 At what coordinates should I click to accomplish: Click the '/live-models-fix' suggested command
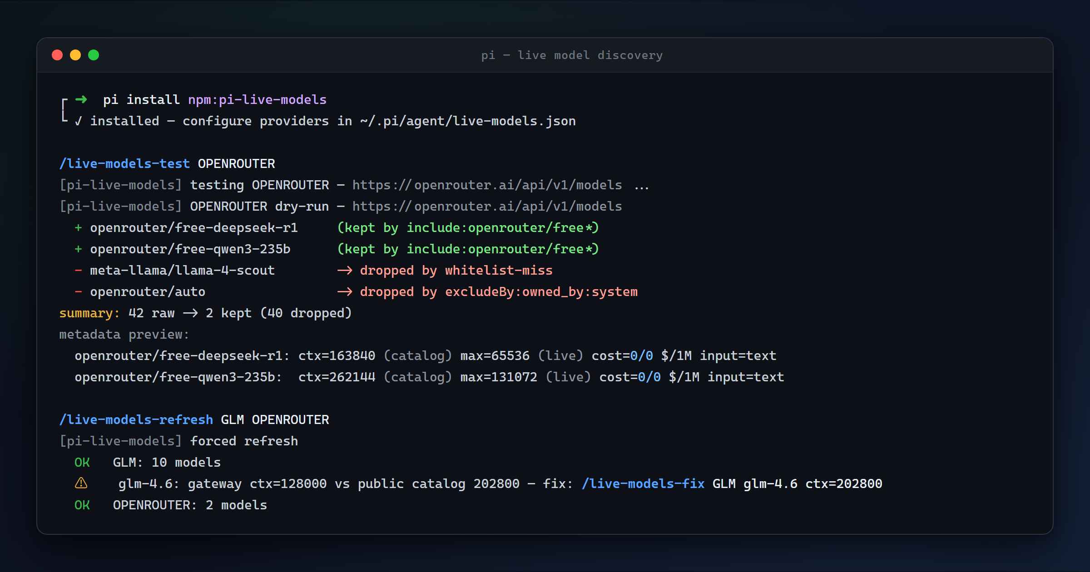(x=644, y=484)
